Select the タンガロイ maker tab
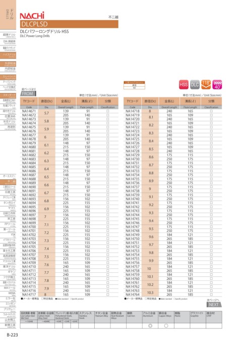 click(x=8, y=203)
